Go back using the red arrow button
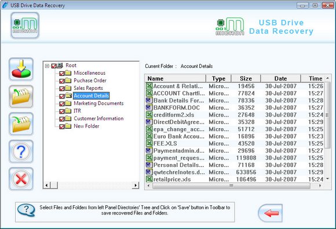 [x=270, y=213]
